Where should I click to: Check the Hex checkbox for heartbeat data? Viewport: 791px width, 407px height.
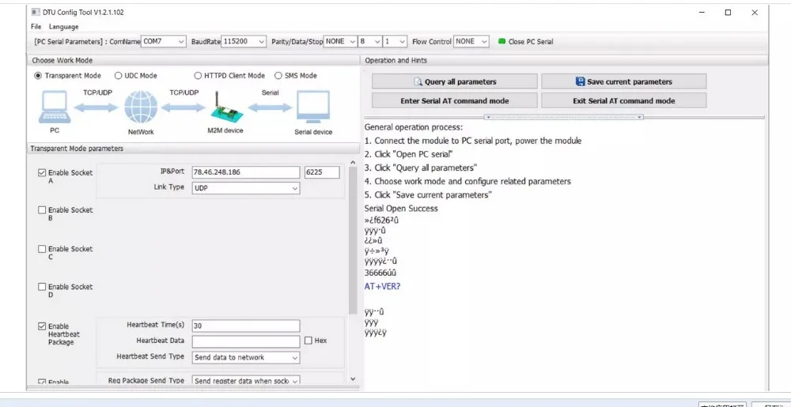pyautogui.click(x=308, y=341)
